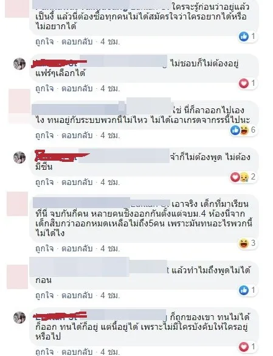Reply to the 'แฟร์ๆเลือกได้' comment via ตอบกลับ
This screenshot has width=273, height=356.
tap(77, 89)
